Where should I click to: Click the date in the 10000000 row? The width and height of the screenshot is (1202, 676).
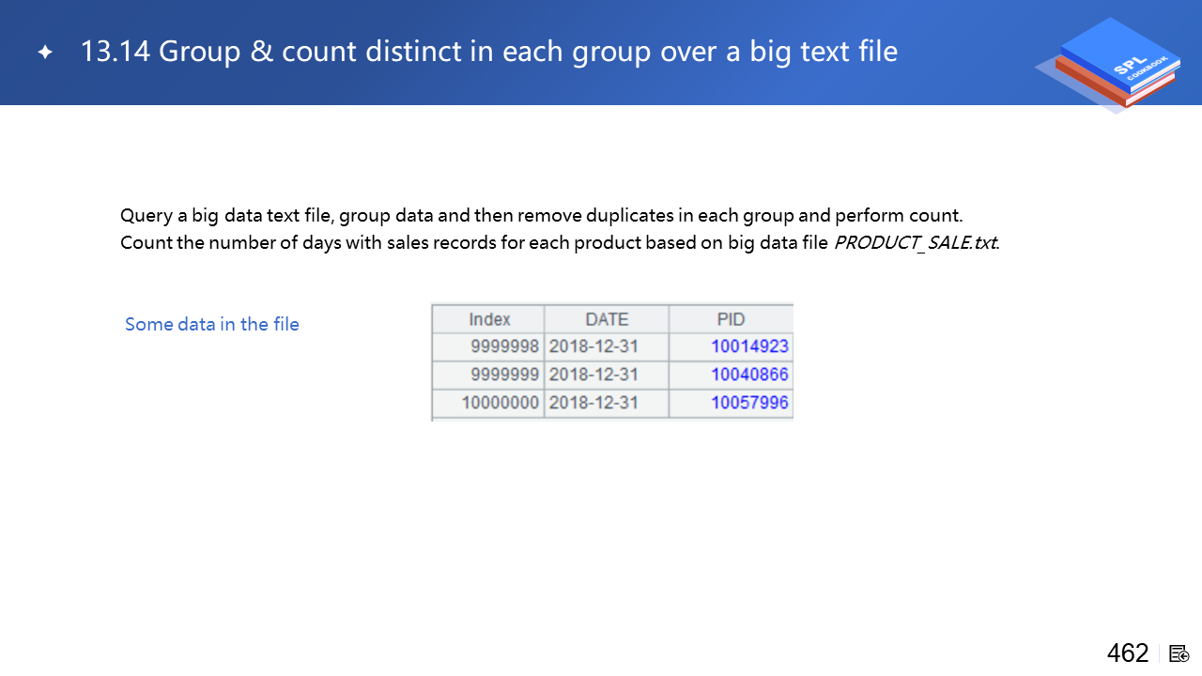[x=593, y=403]
